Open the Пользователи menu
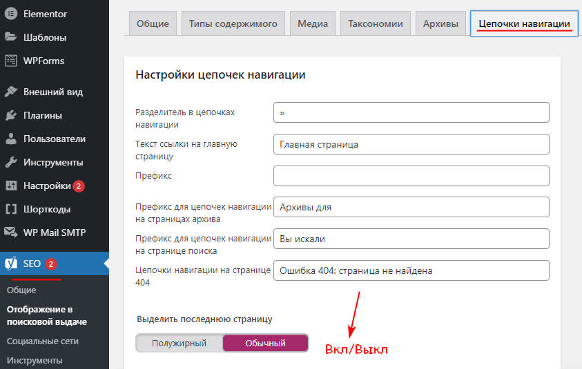The image size is (582, 369). (x=55, y=139)
